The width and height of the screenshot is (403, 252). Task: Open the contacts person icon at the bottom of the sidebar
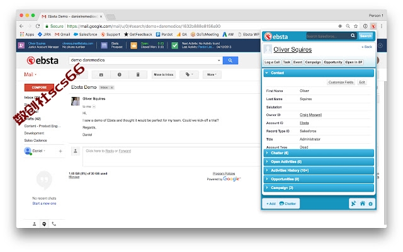pos(35,224)
